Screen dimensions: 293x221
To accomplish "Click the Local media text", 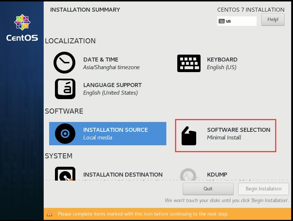I will tap(98, 138).
